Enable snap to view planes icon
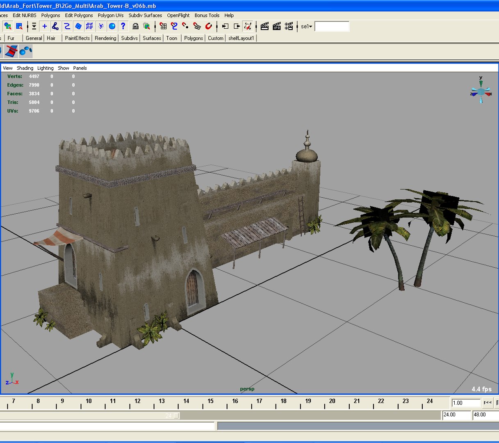499x443 pixels. [197, 26]
